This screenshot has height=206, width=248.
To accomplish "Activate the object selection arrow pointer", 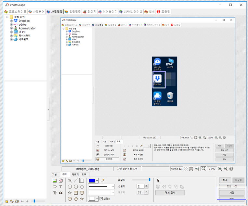I will tap(158, 181).
